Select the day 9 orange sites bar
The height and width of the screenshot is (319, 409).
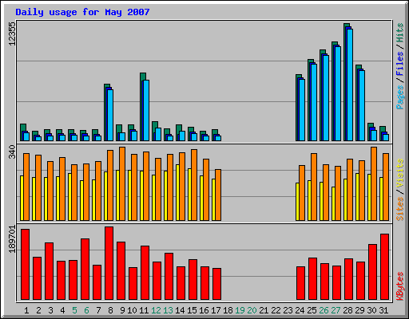[x=122, y=184]
